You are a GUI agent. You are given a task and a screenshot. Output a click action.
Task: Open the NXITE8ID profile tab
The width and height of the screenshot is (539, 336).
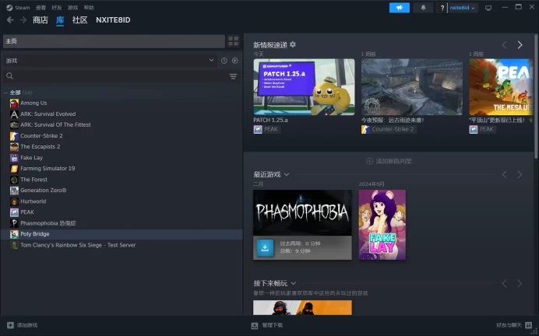point(113,20)
